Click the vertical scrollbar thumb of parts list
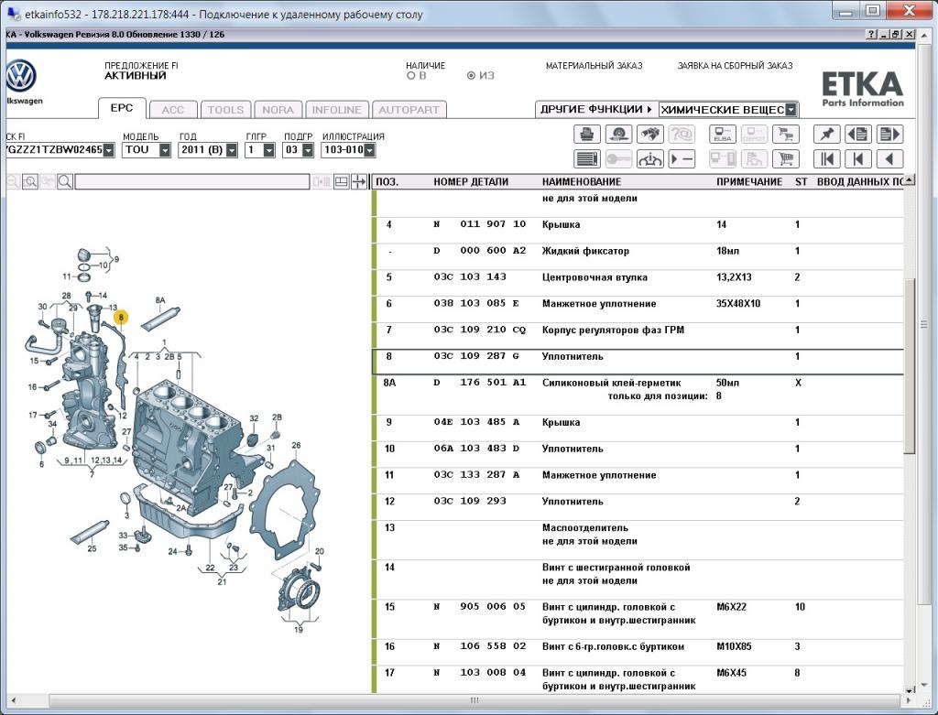This screenshot has height=715, width=938. (x=910, y=366)
